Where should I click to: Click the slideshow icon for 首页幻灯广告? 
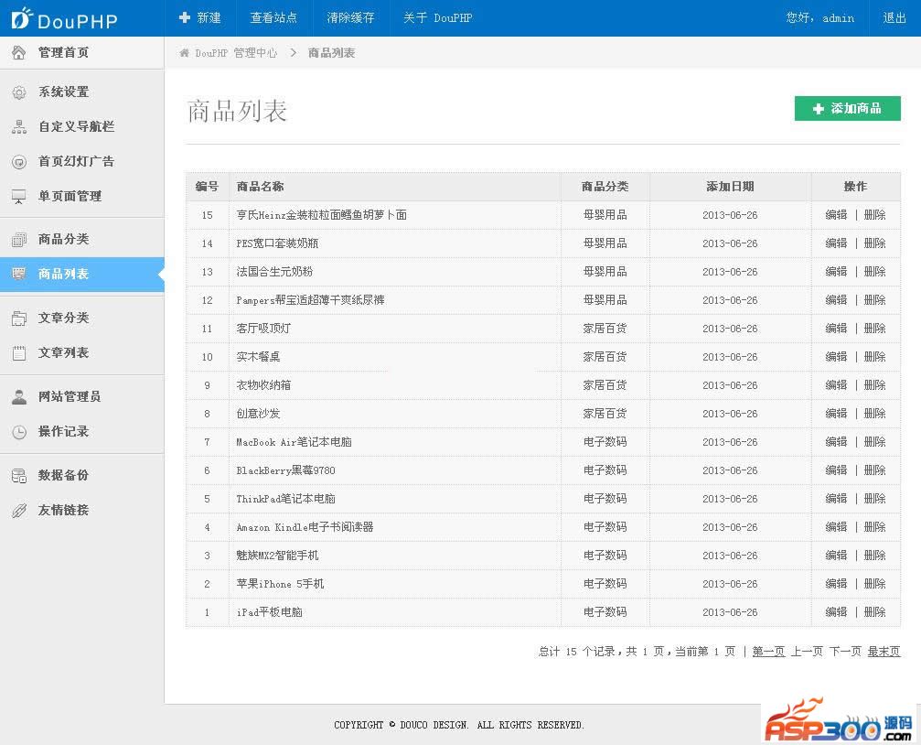click(x=19, y=162)
